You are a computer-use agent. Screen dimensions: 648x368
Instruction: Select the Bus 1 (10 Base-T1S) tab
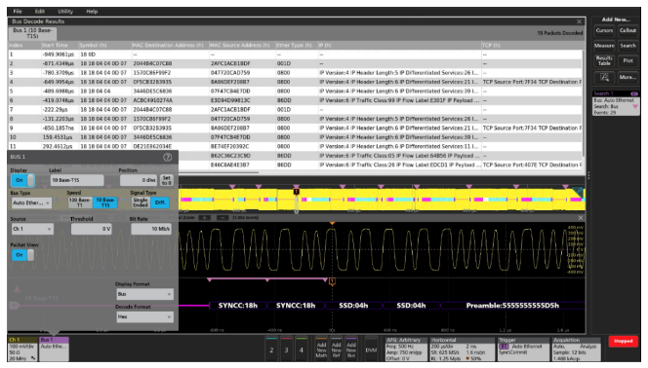[x=32, y=33]
